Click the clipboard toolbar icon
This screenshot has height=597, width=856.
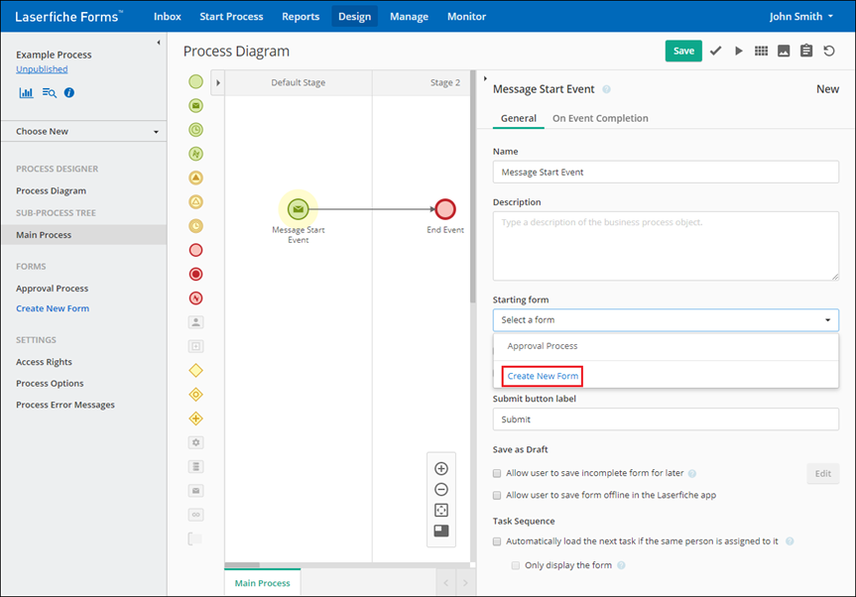(806, 51)
